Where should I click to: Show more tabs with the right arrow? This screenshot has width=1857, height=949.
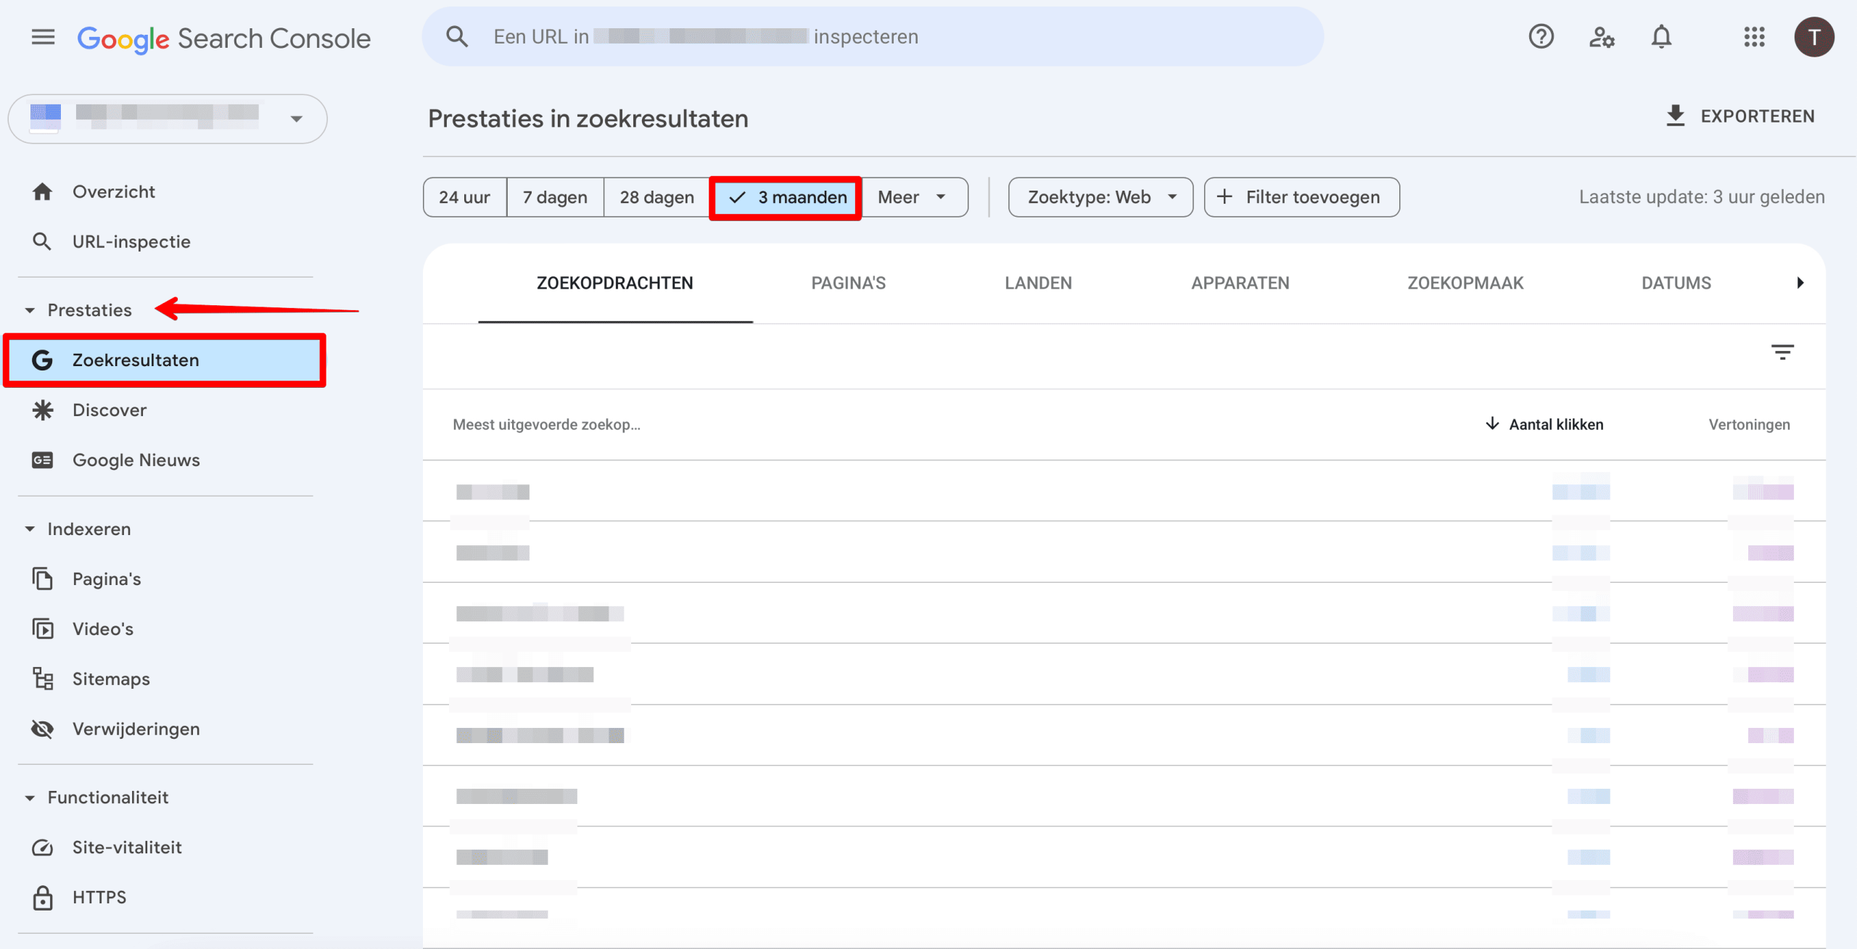click(1800, 283)
